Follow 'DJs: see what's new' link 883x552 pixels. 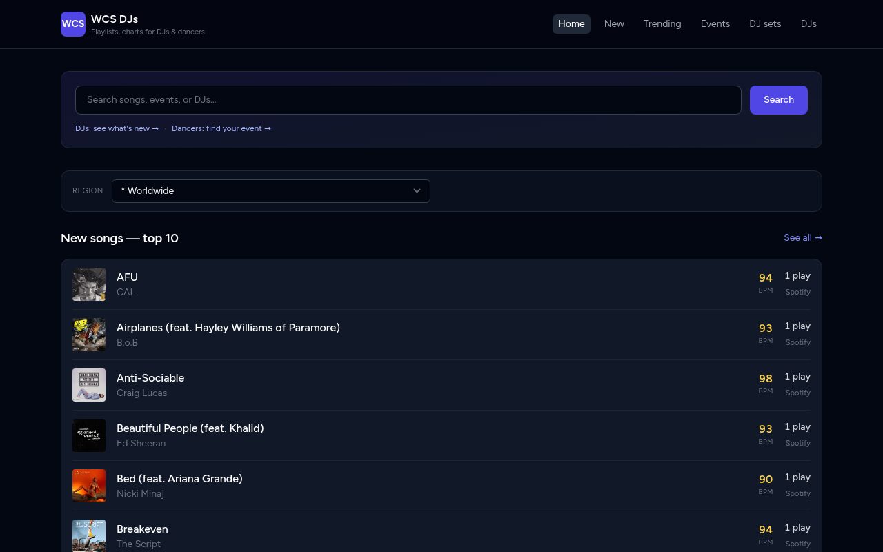click(x=117, y=128)
